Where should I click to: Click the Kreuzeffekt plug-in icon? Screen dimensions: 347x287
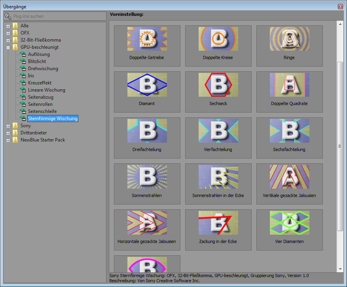point(23,83)
